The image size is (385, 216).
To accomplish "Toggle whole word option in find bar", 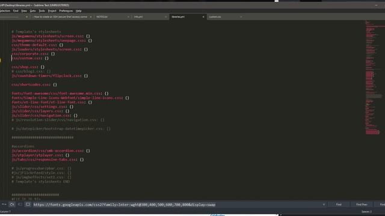I will pos(4,204).
